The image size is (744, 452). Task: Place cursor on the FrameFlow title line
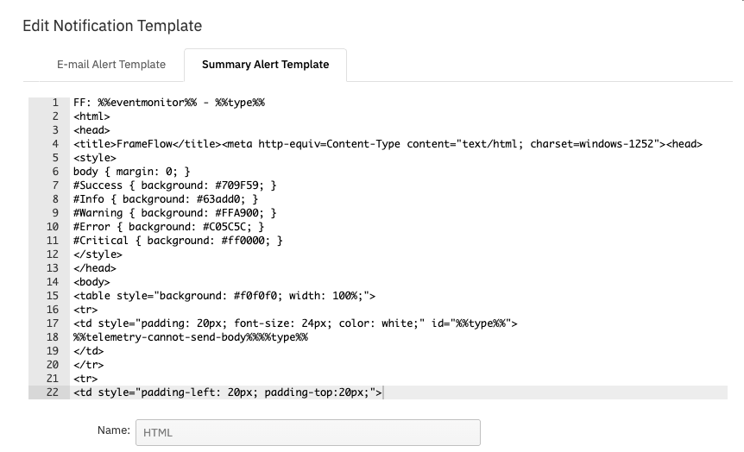pyautogui.click(x=388, y=144)
